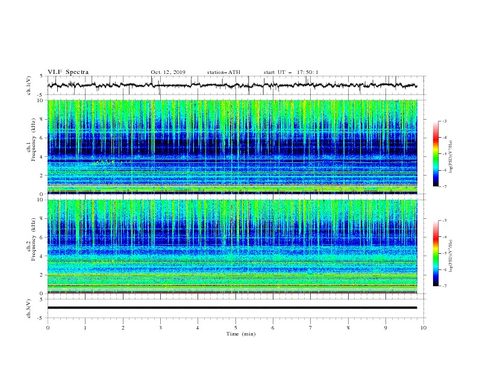Click the '-3' label on ch.1 color bar
Screen dimensions: 477x368
[444, 121]
